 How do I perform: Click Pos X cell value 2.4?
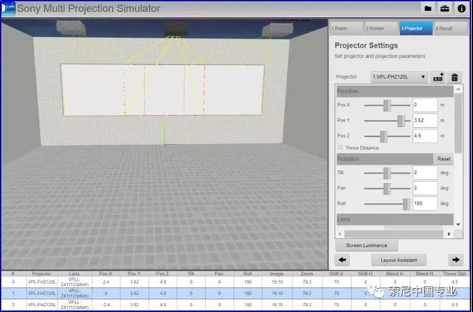click(x=106, y=282)
